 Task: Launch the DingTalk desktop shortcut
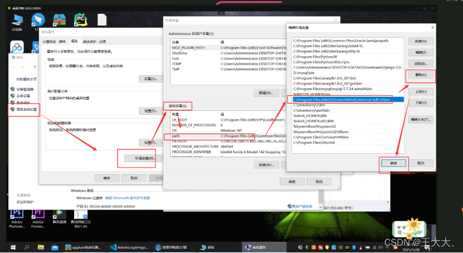(38, 20)
